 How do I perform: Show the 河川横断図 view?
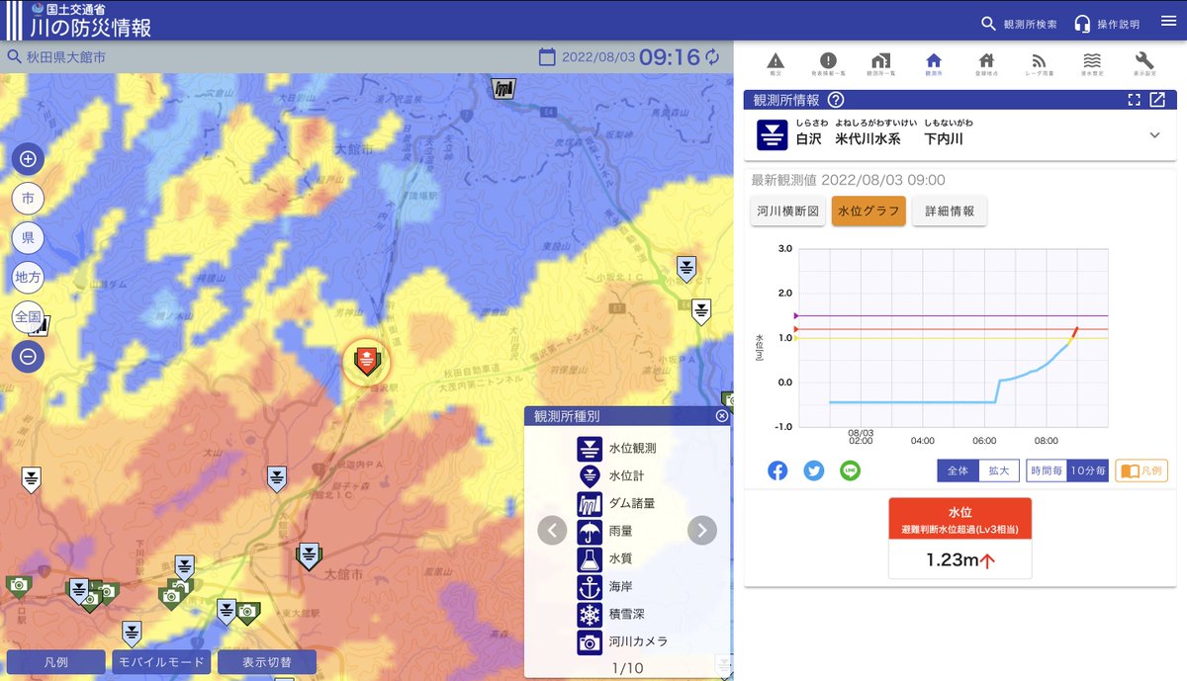click(x=788, y=212)
